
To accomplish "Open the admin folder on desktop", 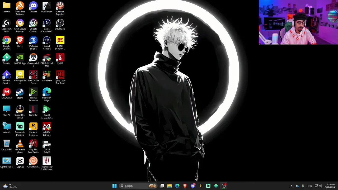I will 7,7.
